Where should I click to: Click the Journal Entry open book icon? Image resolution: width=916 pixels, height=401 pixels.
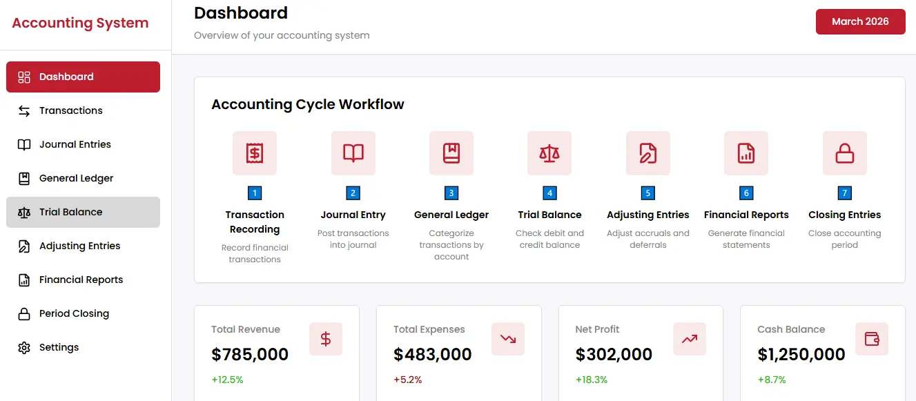pyautogui.click(x=353, y=153)
